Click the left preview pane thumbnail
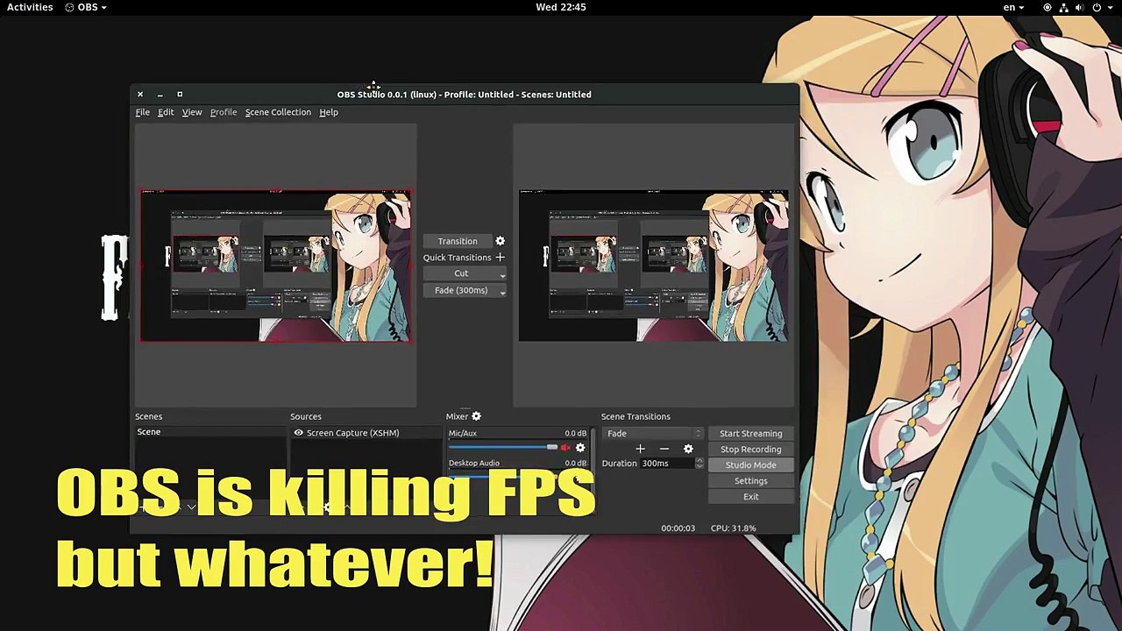The width and height of the screenshot is (1122, 631). [276, 266]
